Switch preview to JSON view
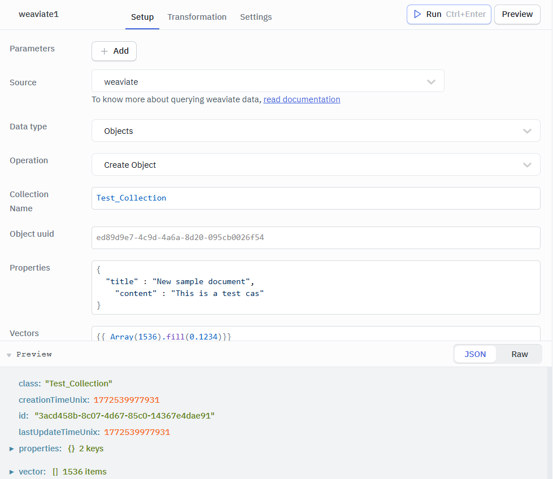The image size is (553, 479). (474, 354)
